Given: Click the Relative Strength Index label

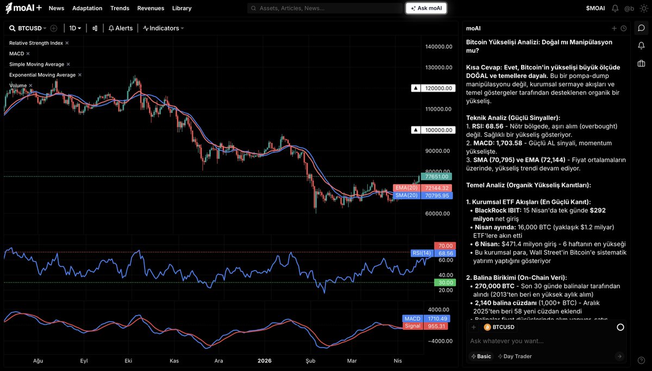Looking at the screenshot, I should tap(36, 43).
